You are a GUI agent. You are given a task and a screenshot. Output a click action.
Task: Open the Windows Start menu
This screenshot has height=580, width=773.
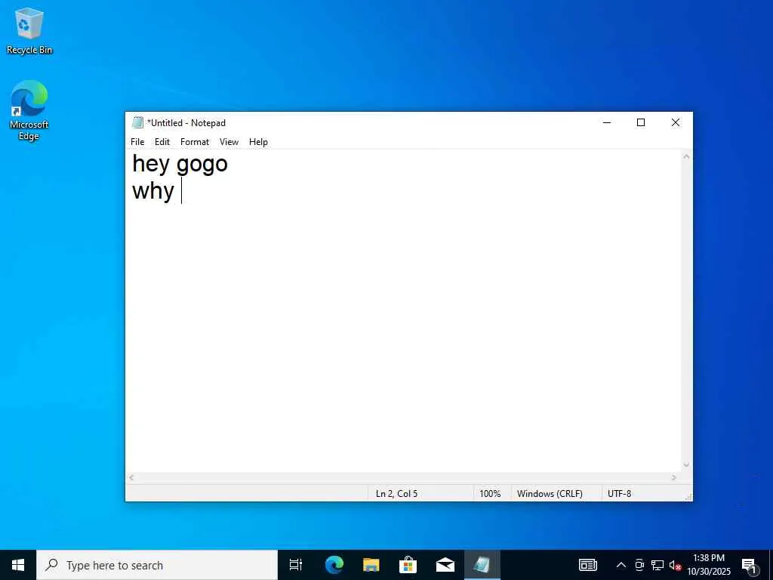pos(18,565)
